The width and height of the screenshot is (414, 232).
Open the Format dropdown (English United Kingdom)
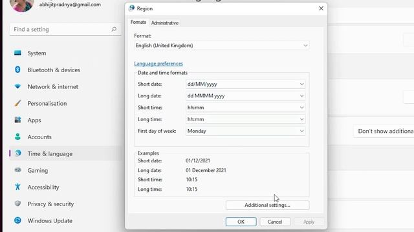(x=221, y=46)
